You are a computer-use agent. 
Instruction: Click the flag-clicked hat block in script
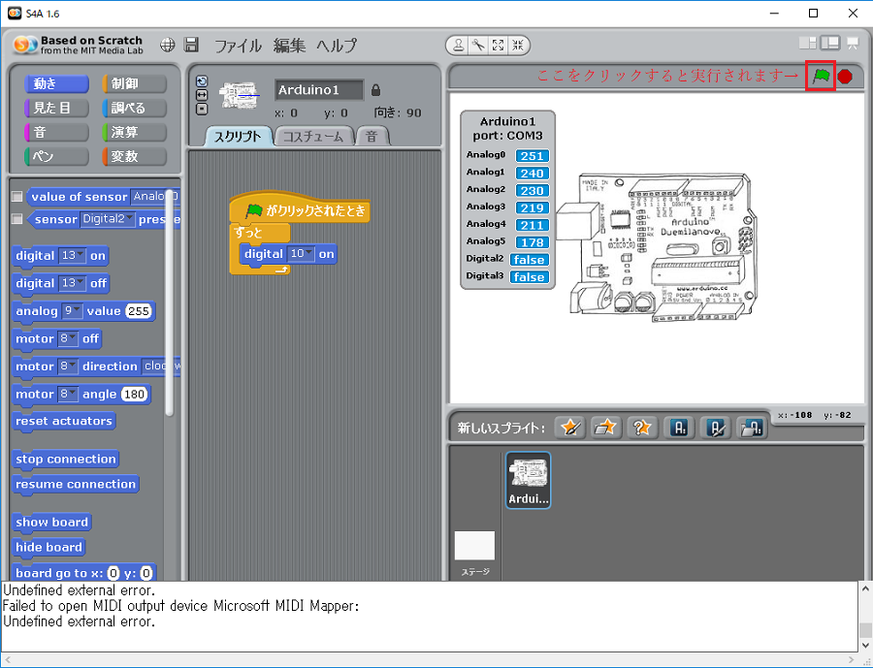point(300,208)
